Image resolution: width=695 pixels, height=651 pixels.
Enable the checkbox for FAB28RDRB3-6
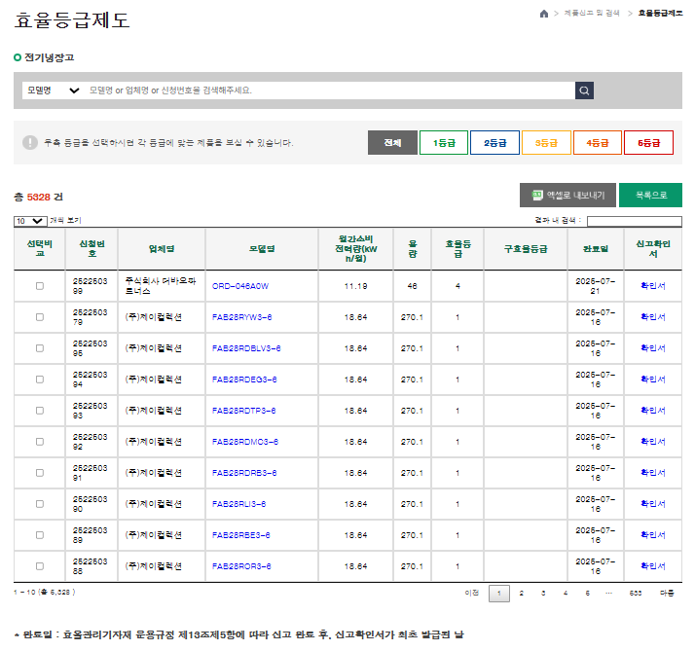[x=40, y=473]
